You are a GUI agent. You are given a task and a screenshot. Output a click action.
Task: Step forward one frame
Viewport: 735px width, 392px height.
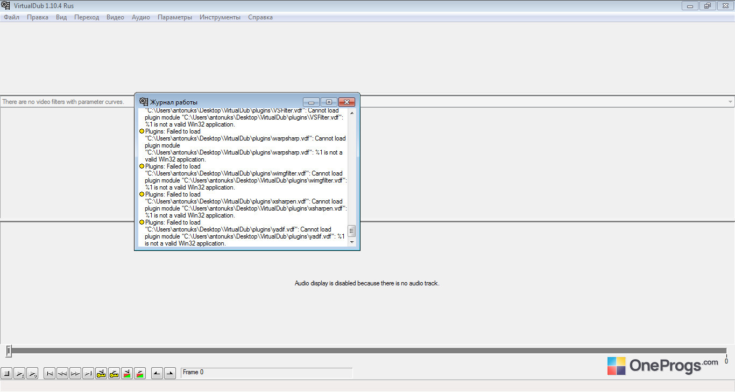pyautogui.click(x=75, y=373)
